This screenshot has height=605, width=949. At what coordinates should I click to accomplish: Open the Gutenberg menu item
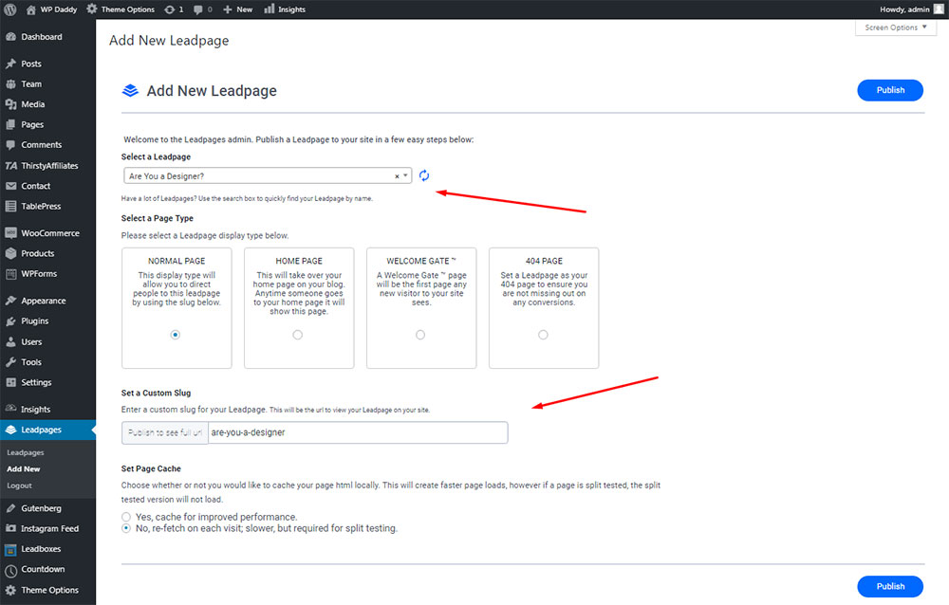(47, 508)
